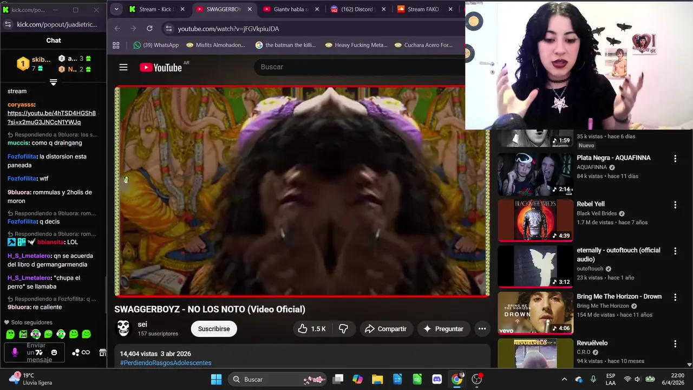Open the Chrome apps grid in bookmarks bar
Screen dimensions: 693x390
(116, 45)
